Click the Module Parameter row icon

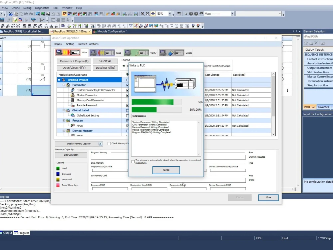pos(73,95)
